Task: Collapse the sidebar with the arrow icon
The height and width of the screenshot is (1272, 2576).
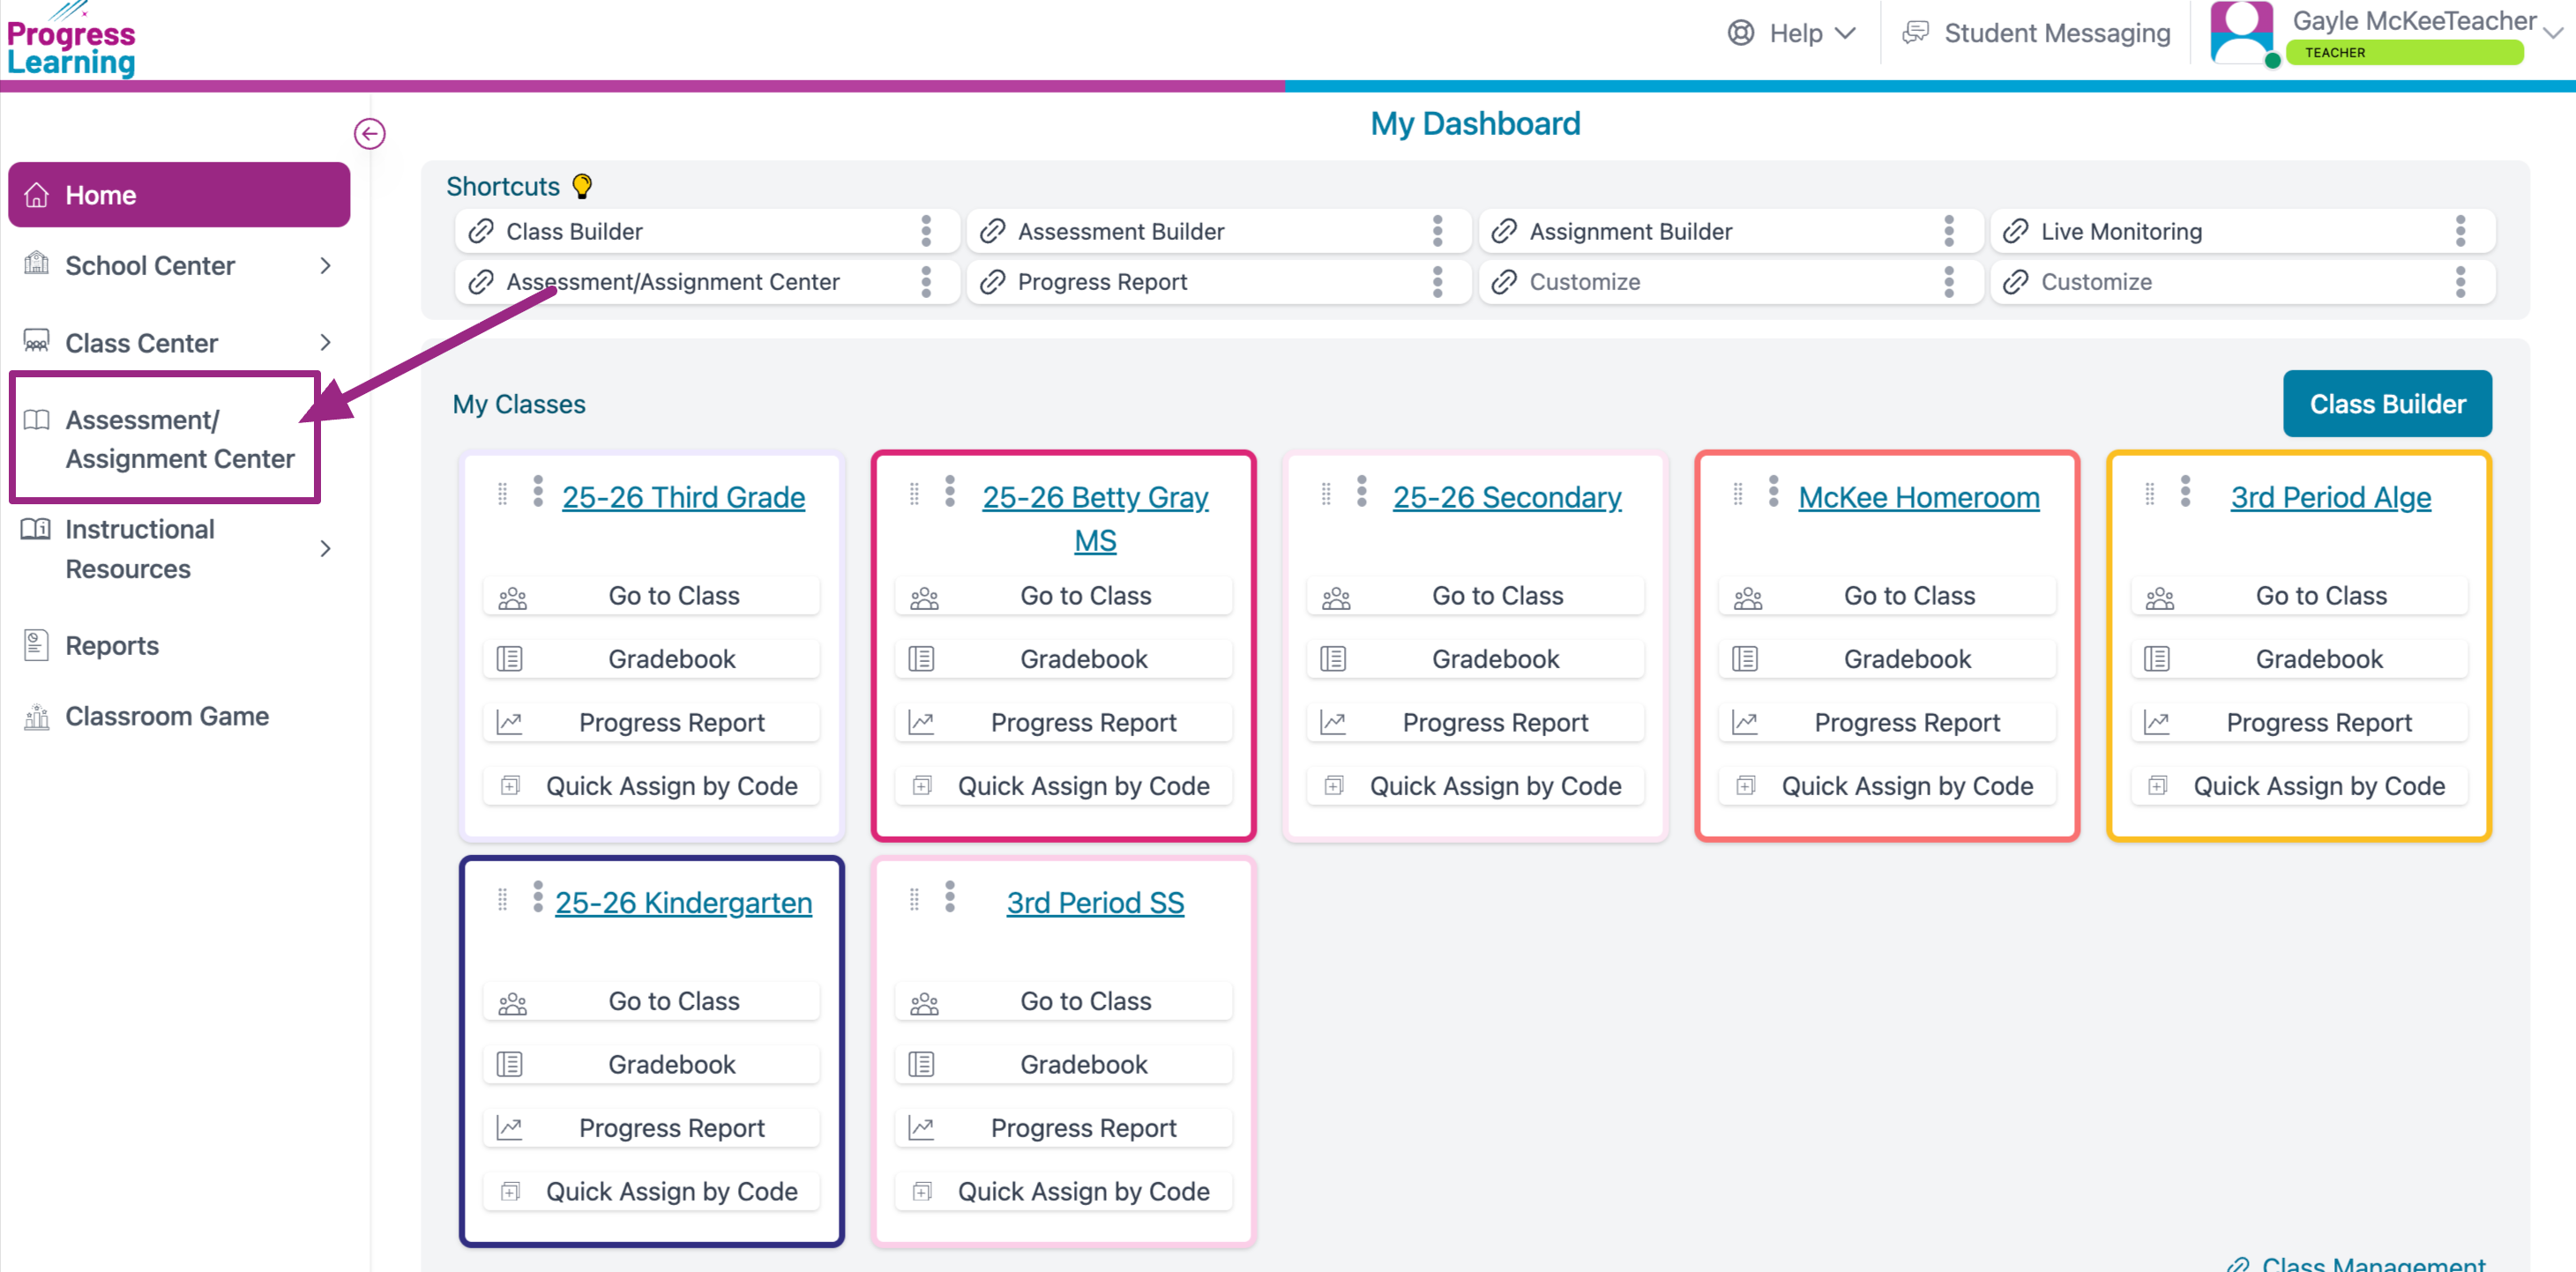Action: 369,134
